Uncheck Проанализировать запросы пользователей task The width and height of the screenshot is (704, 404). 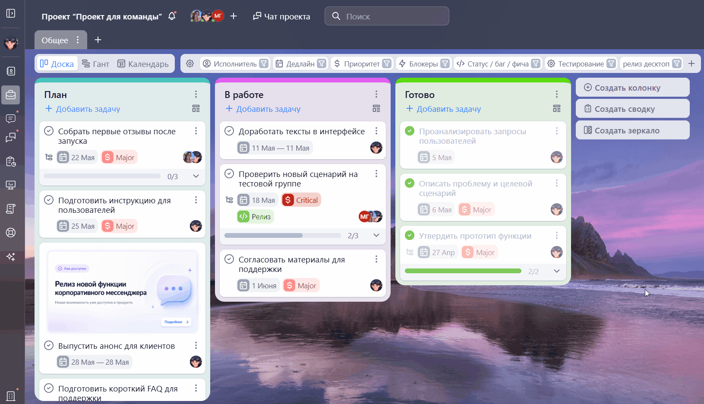pyautogui.click(x=410, y=131)
